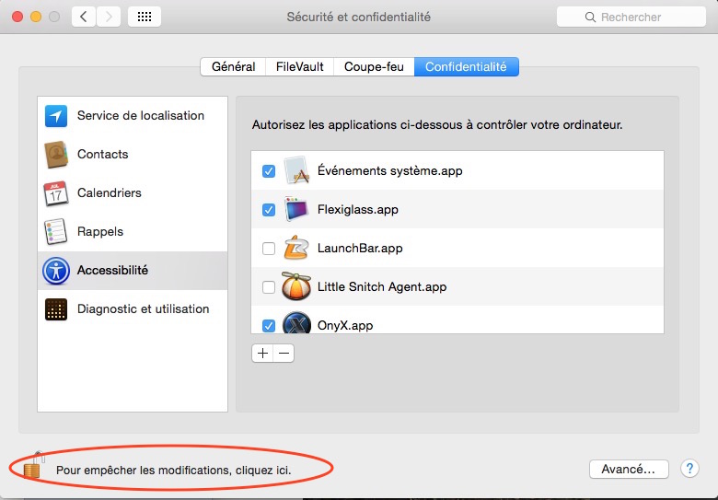This screenshot has height=500, width=718.
Task: Click the Flexiglass.app icon in list
Action: pos(295,210)
